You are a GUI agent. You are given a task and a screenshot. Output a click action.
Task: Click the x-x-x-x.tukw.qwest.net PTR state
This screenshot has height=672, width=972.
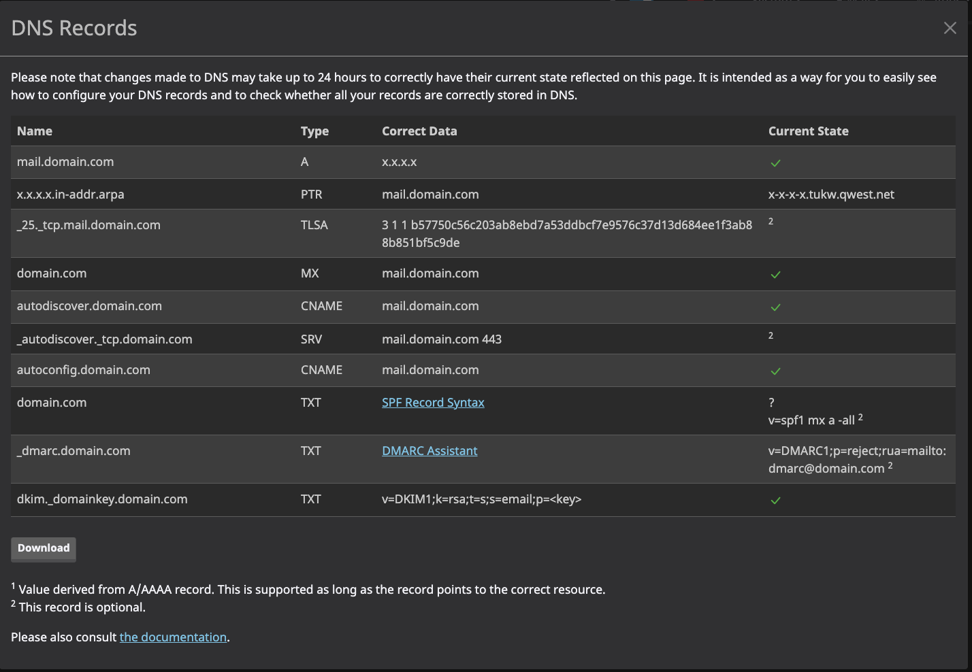pyautogui.click(x=831, y=195)
